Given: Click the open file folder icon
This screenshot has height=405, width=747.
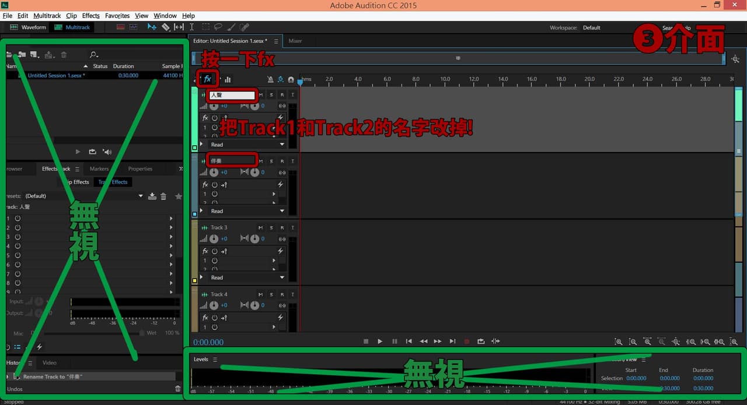Looking at the screenshot, I should (x=9, y=55).
